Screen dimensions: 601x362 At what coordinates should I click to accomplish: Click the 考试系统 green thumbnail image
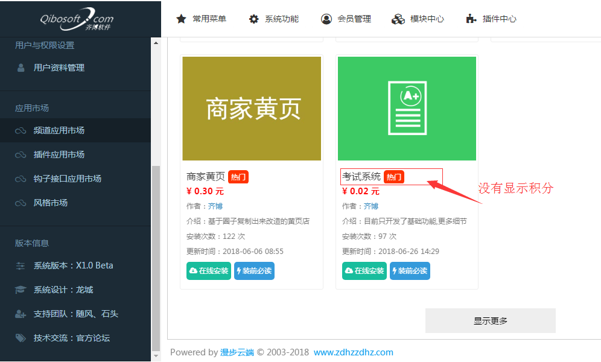click(407, 109)
